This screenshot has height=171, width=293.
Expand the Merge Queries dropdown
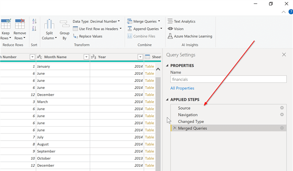pos(159,21)
